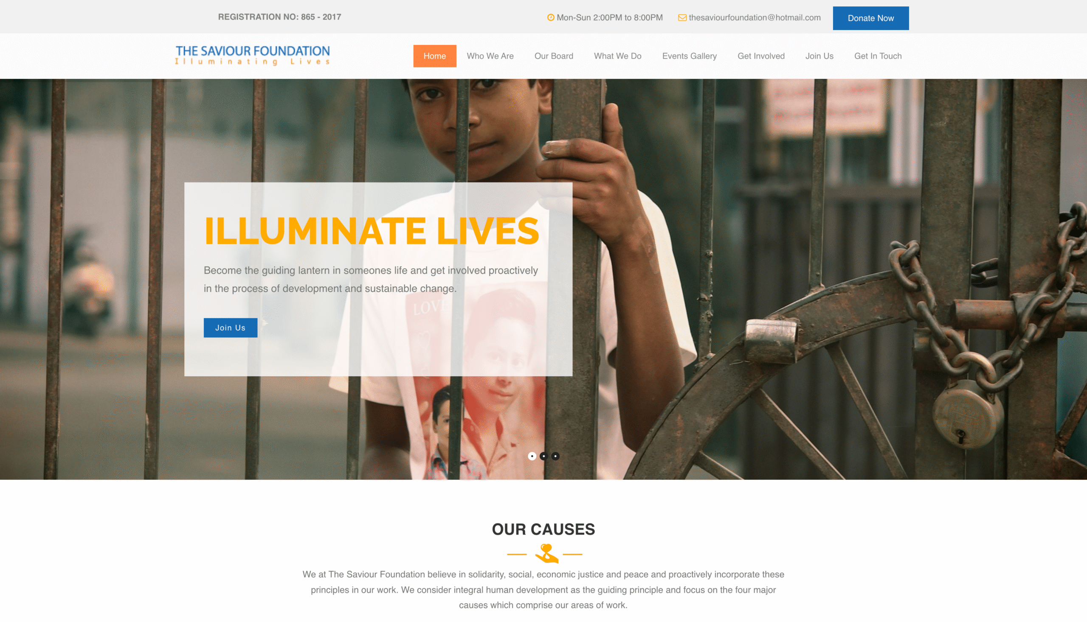Image resolution: width=1087 pixels, height=622 pixels.
Task: Open the What We Do menu
Action: (618, 56)
